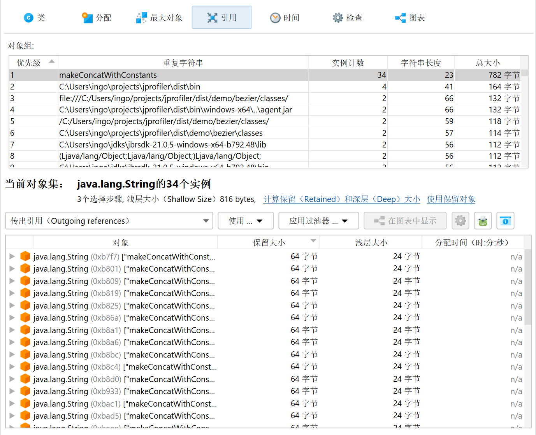Open the 最大对象 (Biggest Objects) view
Image resolution: width=536 pixels, height=435 pixels.
coord(159,18)
